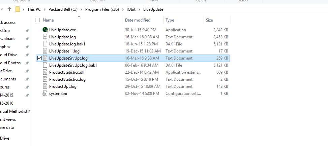Click the system.ini settings file icon
The width and height of the screenshot is (328, 146).
[x=45, y=94]
